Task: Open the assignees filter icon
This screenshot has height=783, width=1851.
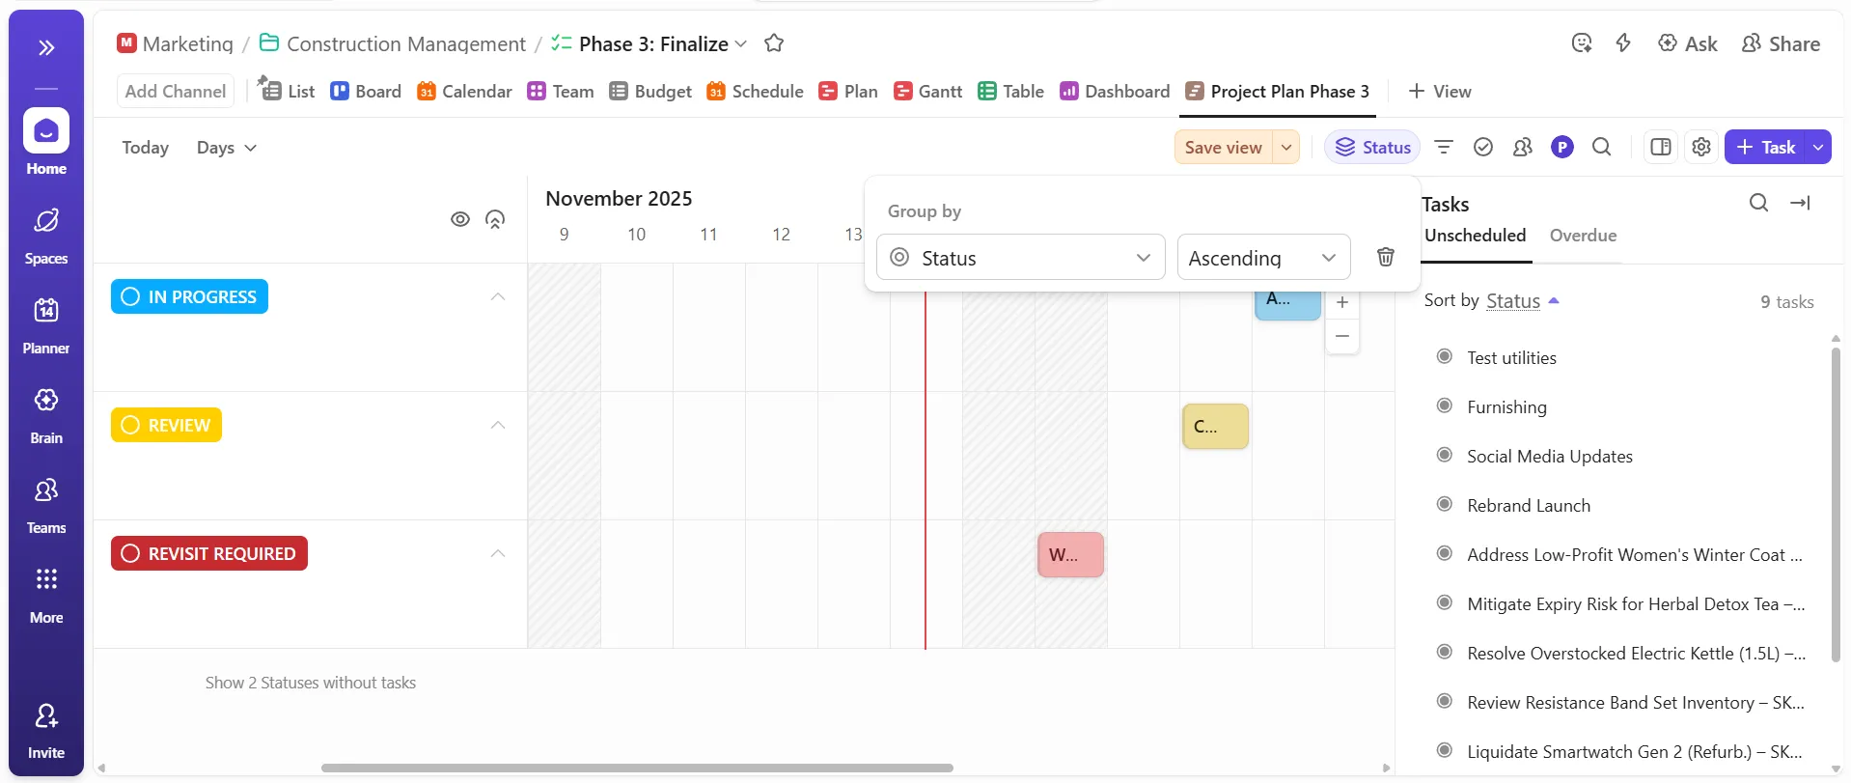Action: pyautogui.click(x=1523, y=147)
